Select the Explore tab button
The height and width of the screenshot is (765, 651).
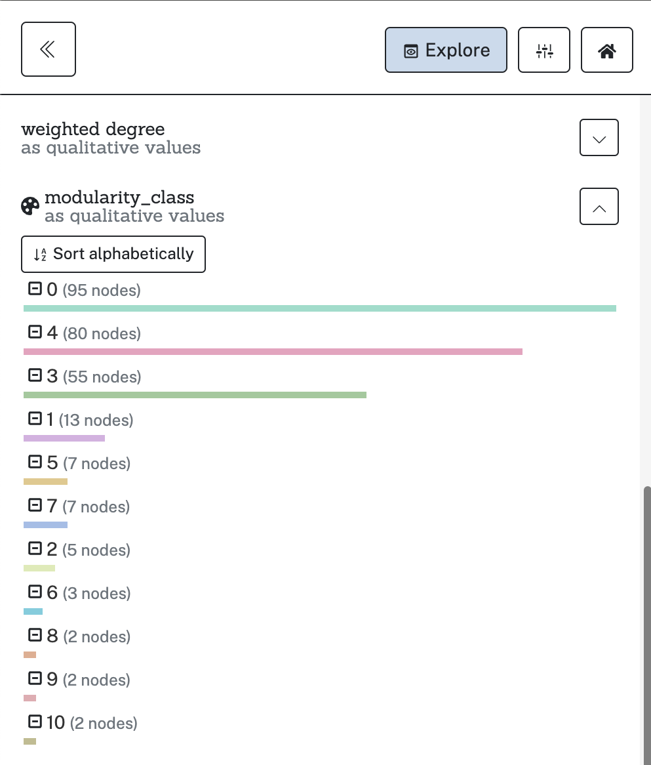446,50
